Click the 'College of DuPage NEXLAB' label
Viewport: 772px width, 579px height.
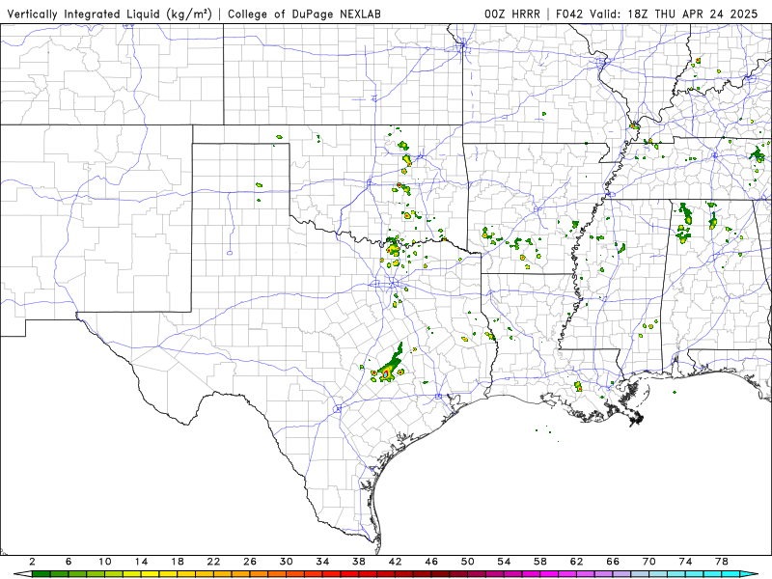click(x=304, y=14)
